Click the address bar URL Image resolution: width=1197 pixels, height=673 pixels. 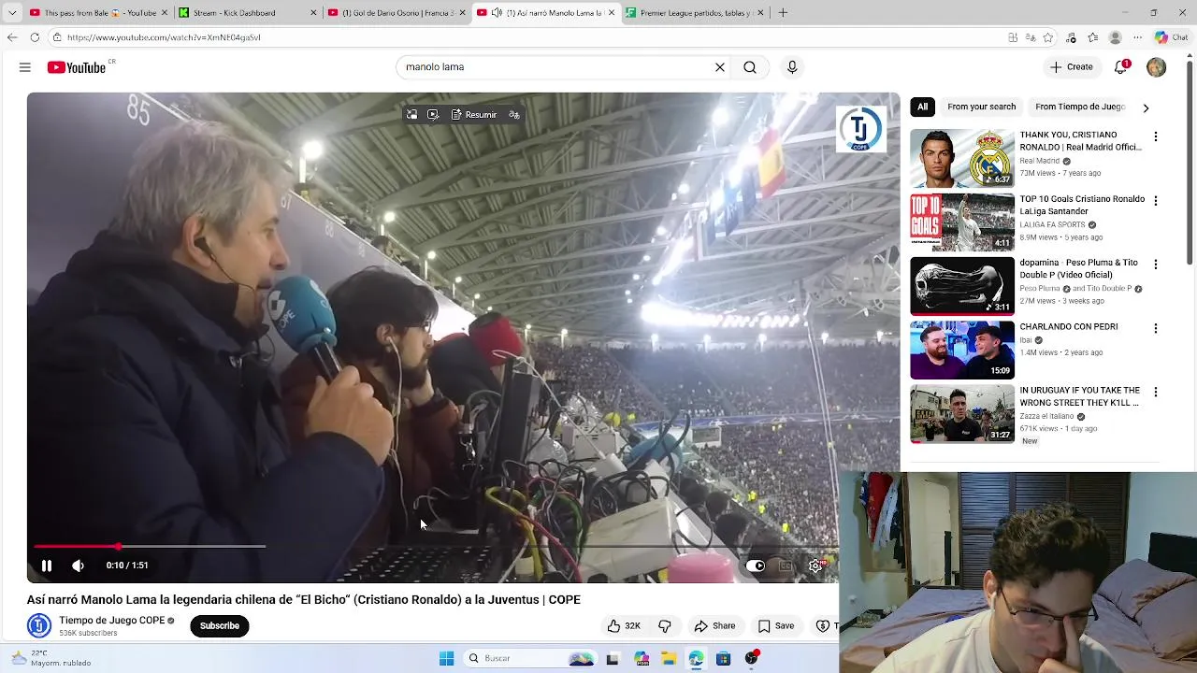164,37
